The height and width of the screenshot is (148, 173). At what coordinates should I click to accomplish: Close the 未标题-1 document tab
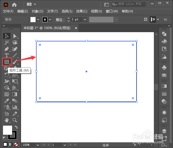tap(76, 28)
